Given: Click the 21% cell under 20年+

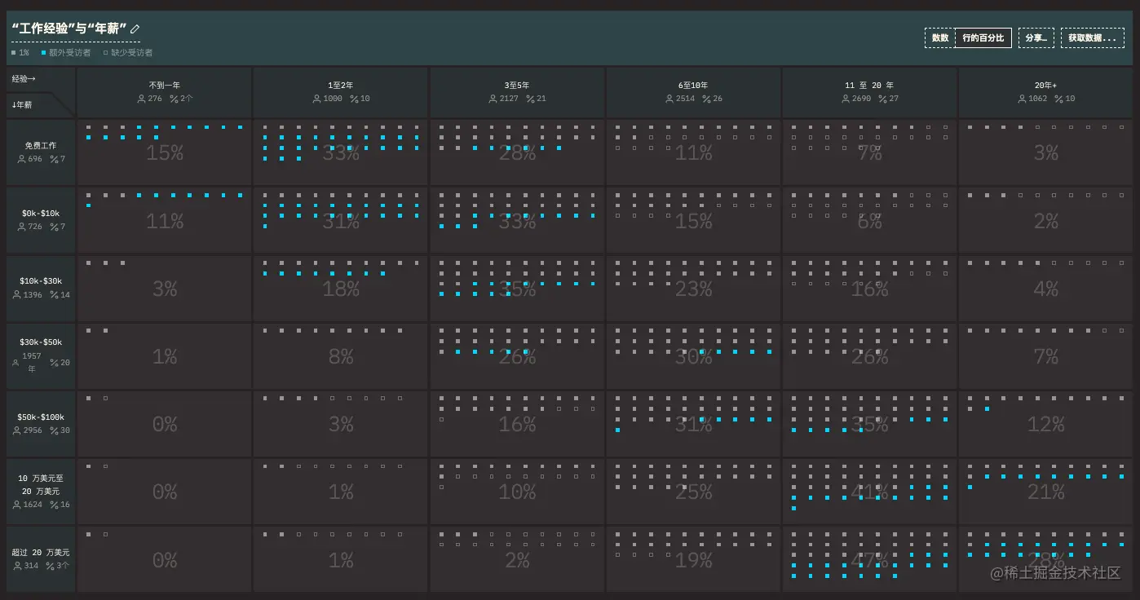Looking at the screenshot, I should point(1045,492).
